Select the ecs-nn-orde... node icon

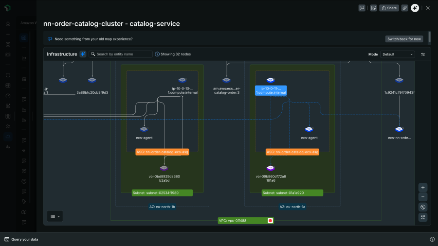click(x=399, y=129)
